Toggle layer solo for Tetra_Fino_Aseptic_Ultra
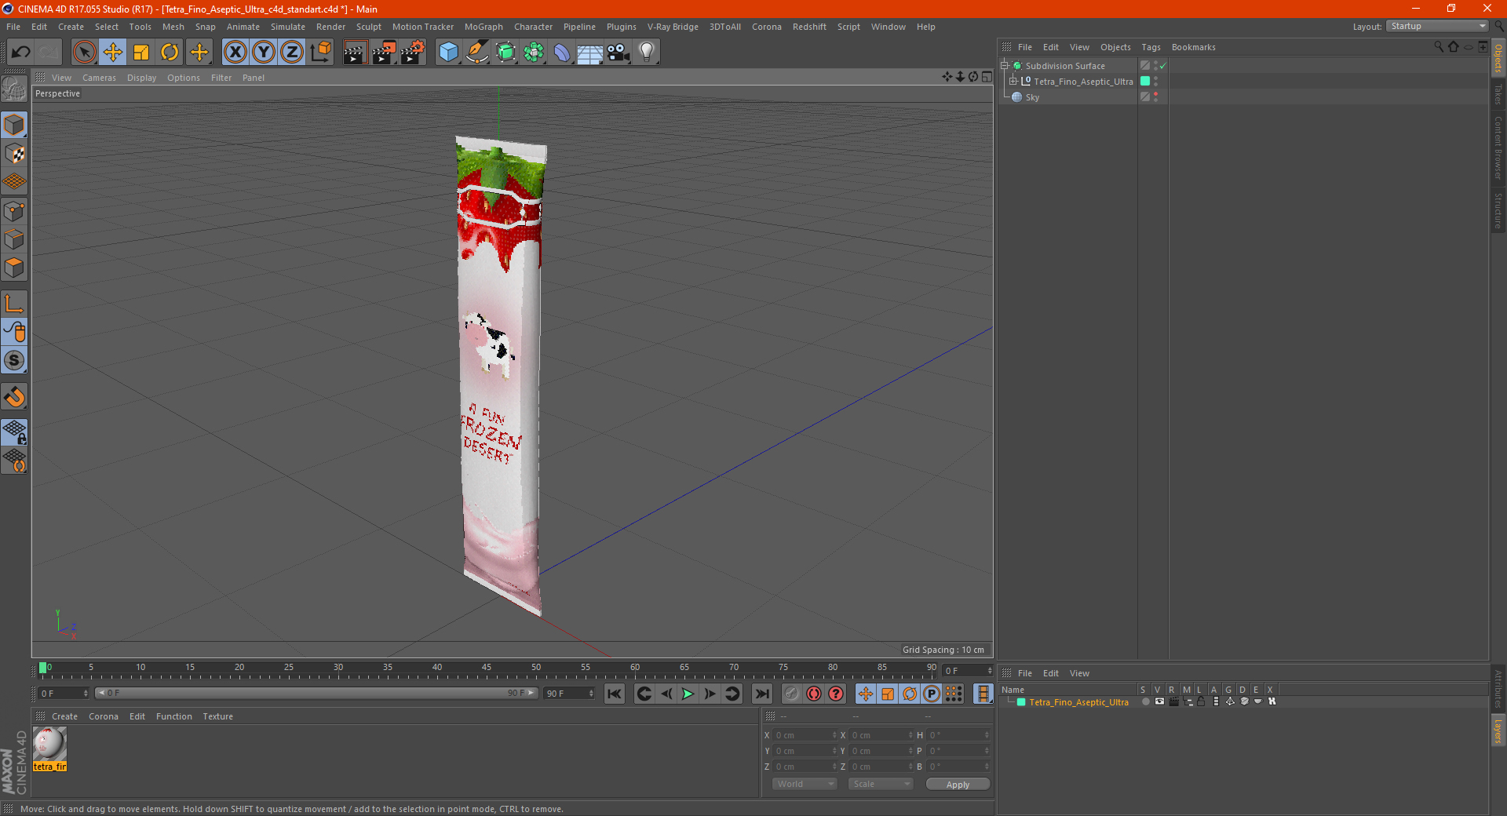1507x816 pixels. [1146, 702]
